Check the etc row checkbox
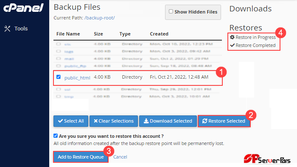 59,44
